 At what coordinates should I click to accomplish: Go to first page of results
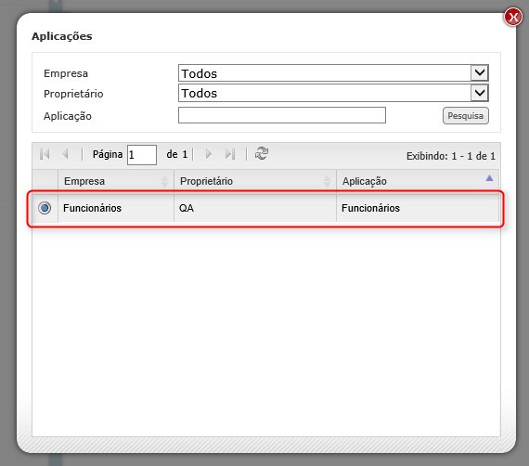point(45,154)
